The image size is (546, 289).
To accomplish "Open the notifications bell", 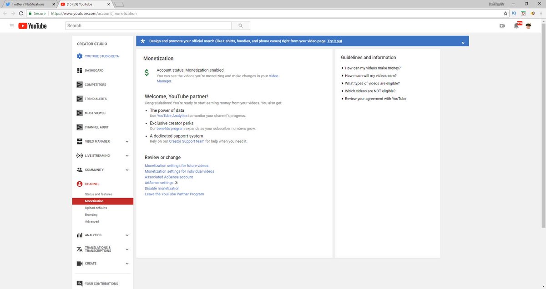I will point(516,26).
